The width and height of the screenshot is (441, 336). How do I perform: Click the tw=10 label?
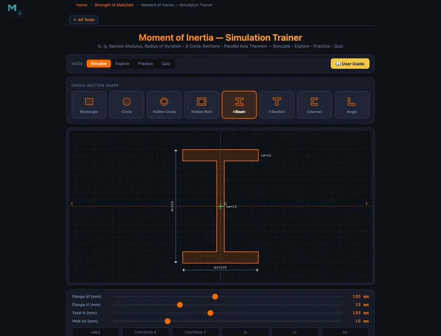pos(231,207)
